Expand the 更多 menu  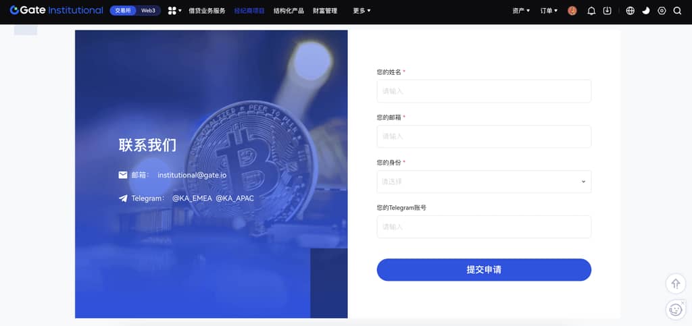click(362, 11)
